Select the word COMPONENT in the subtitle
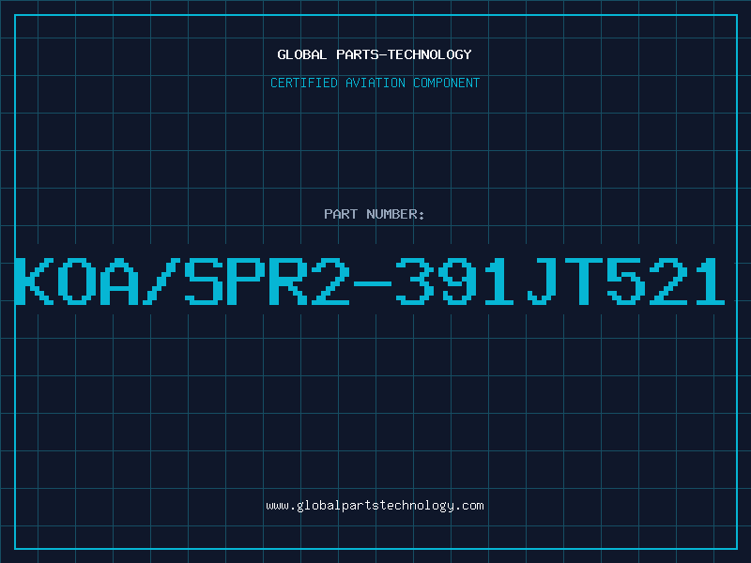 point(446,83)
